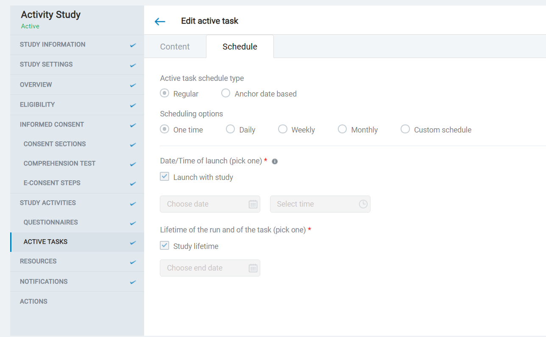
Task: Disable the Study lifetime checkbox
Action: coord(164,246)
